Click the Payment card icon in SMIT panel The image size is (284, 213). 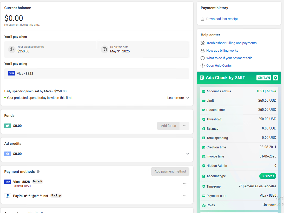pyautogui.click(x=204, y=196)
